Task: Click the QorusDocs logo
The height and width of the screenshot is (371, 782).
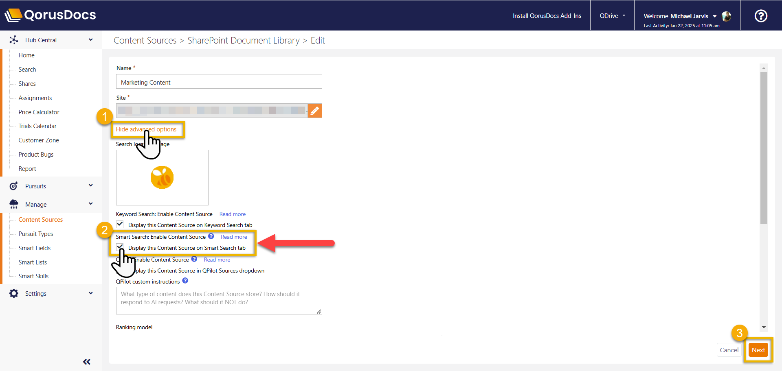Action: coord(50,15)
